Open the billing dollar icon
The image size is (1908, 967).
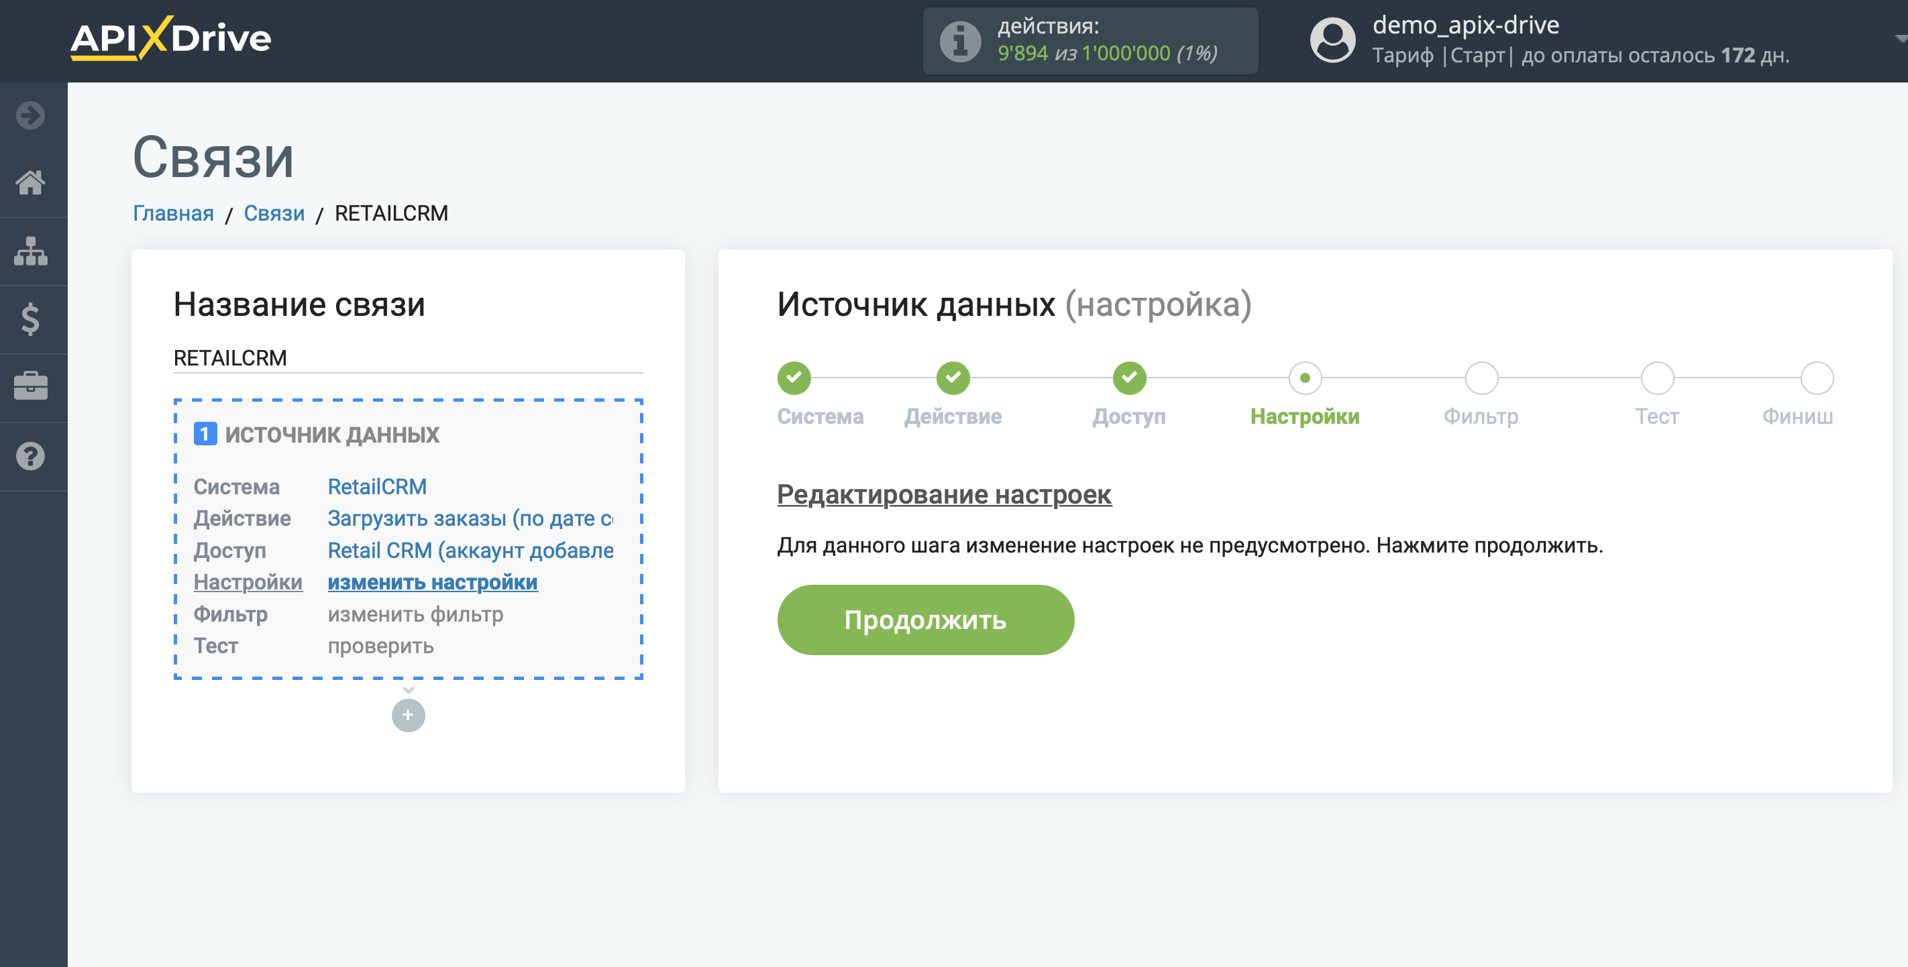point(30,319)
